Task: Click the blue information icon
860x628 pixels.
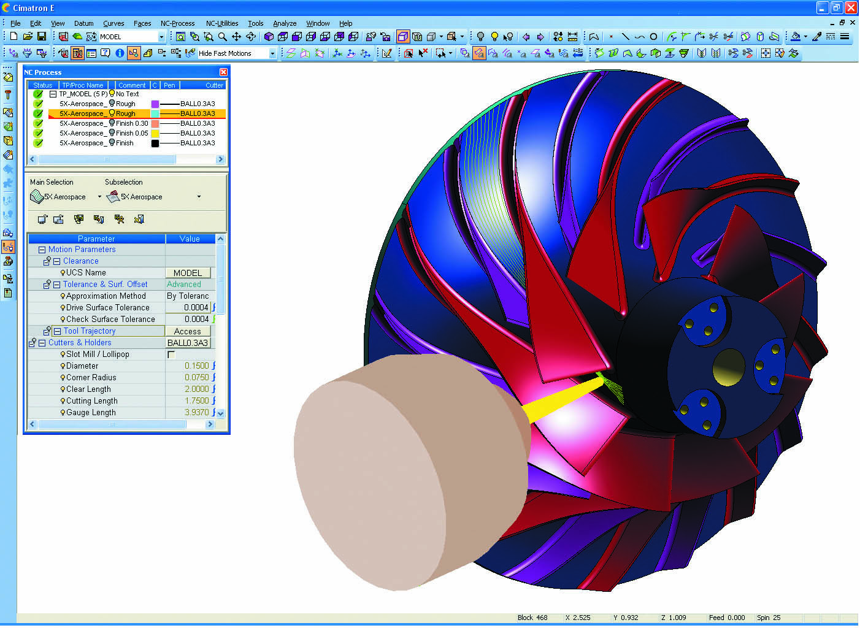Action: click(120, 53)
